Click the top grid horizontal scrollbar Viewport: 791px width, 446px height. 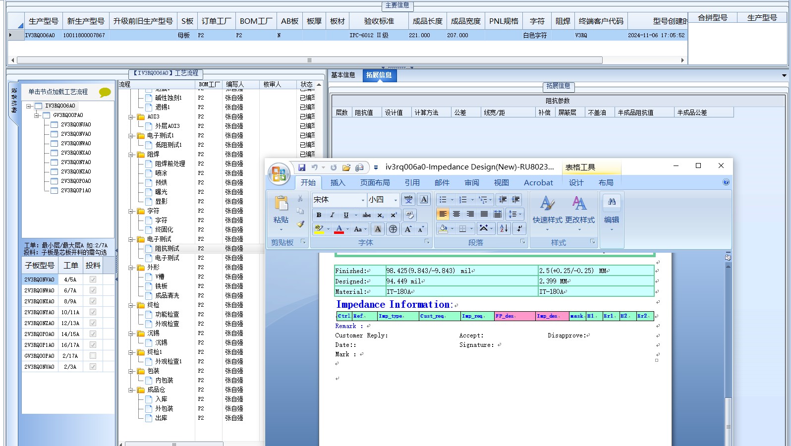tap(310, 60)
